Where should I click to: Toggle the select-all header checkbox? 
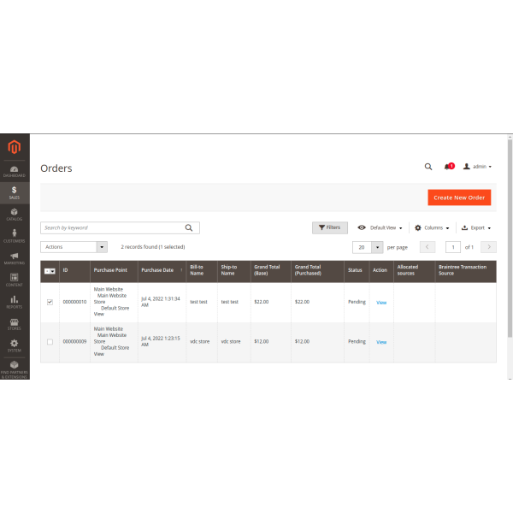(x=47, y=270)
